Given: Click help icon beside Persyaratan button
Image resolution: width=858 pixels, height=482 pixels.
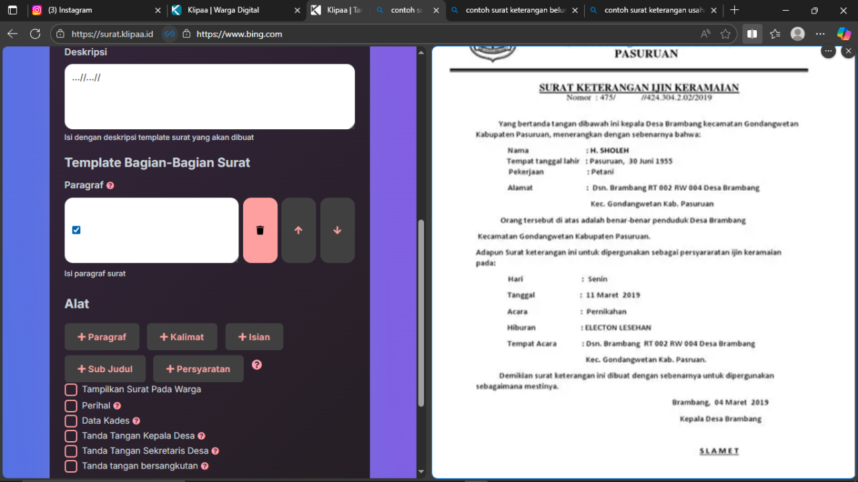Looking at the screenshot, I should pos(257,365).
